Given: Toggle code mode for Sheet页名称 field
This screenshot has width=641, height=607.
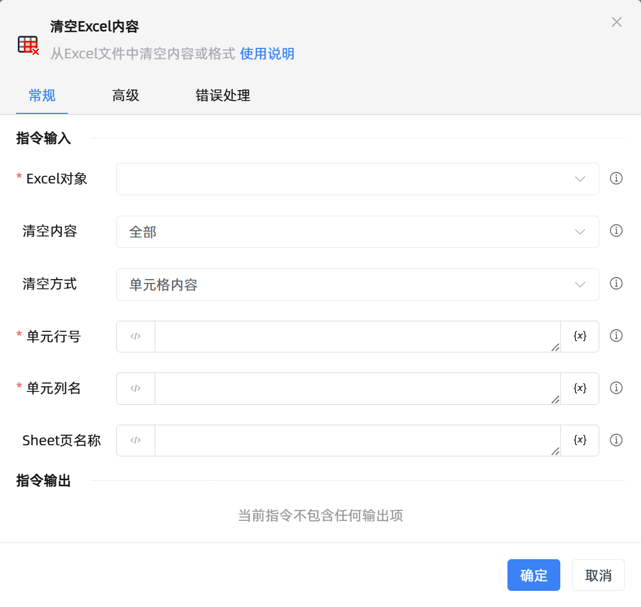Looking at the screenshot, I should click(x=136, y=440).
